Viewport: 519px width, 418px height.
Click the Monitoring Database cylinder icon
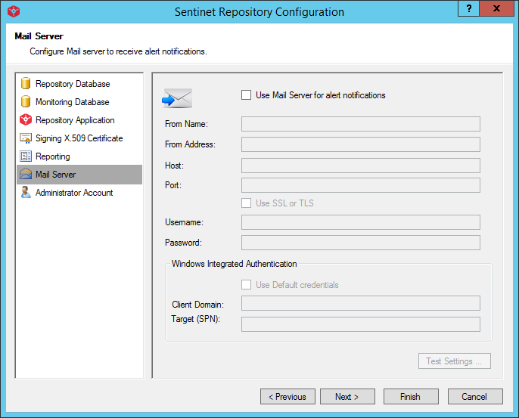click(26, 101)
